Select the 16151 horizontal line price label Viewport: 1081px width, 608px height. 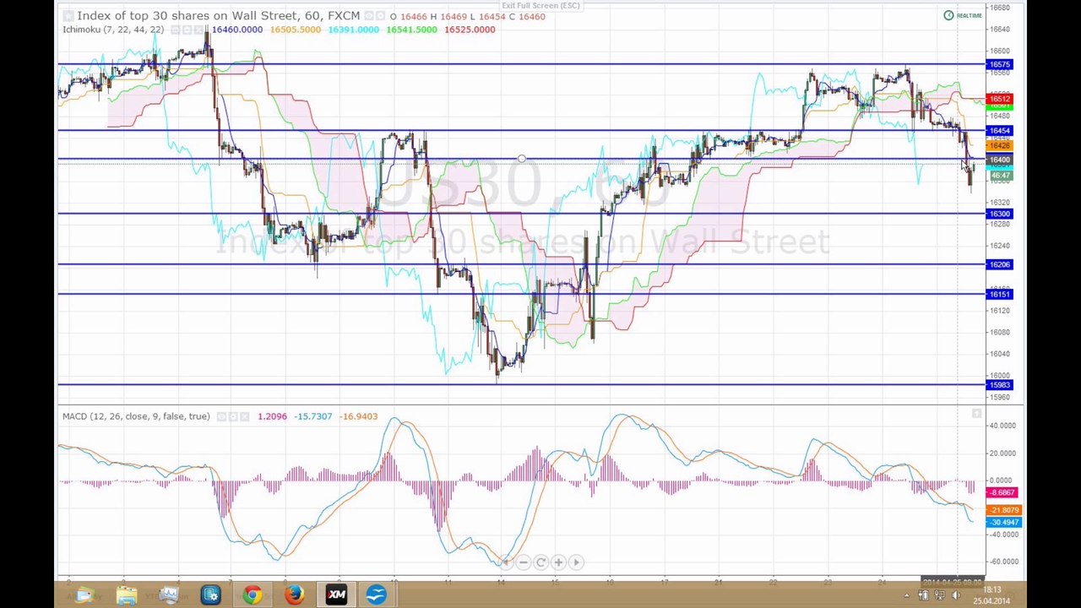pos(999,295)
